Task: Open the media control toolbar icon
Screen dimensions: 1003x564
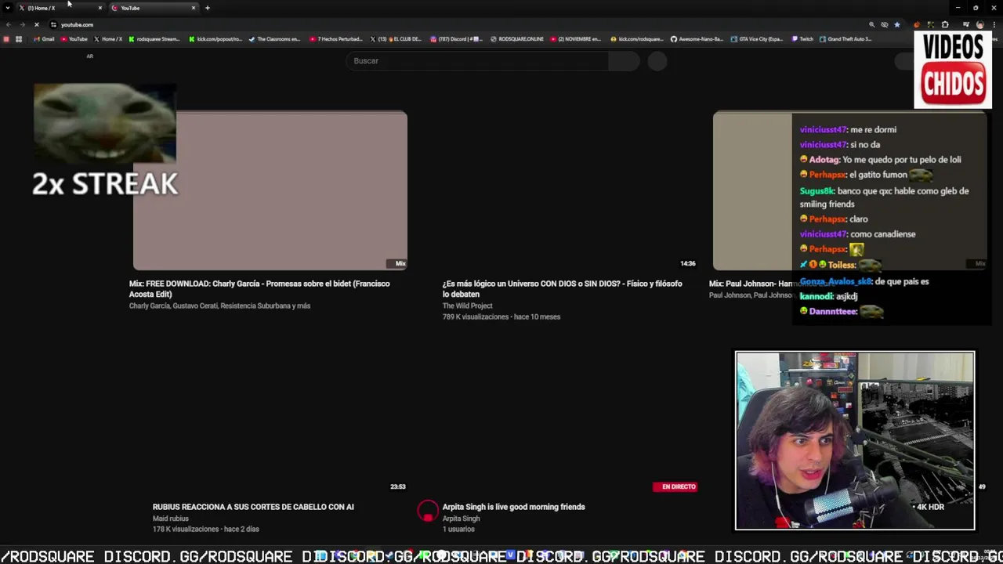Action: click(x=965, y=24)
